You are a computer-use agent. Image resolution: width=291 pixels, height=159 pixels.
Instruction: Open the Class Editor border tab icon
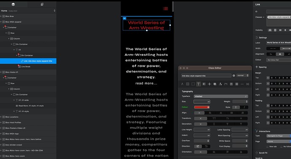(x=193, y=84)
